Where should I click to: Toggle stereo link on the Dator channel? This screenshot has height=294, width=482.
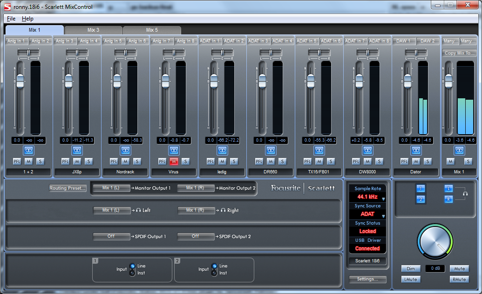tap(416, 150)
